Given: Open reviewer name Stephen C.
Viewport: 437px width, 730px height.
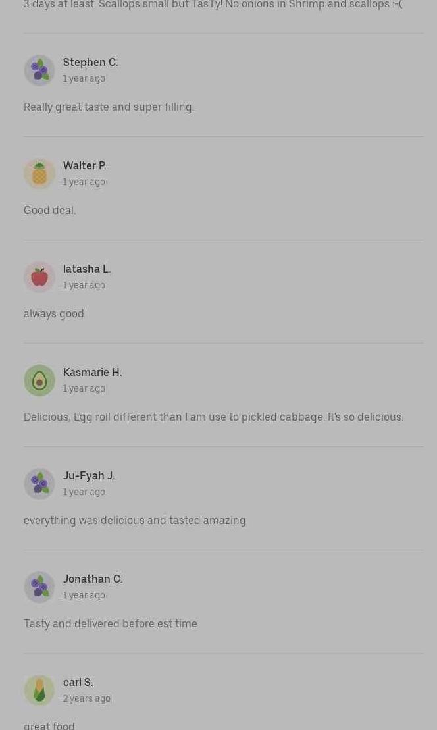Looking at the screenshot, I should (90, 62).
